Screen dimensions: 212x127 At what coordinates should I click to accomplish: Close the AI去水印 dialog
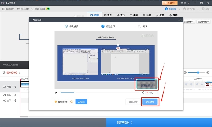pyautogui.click(x=180, y=20)
